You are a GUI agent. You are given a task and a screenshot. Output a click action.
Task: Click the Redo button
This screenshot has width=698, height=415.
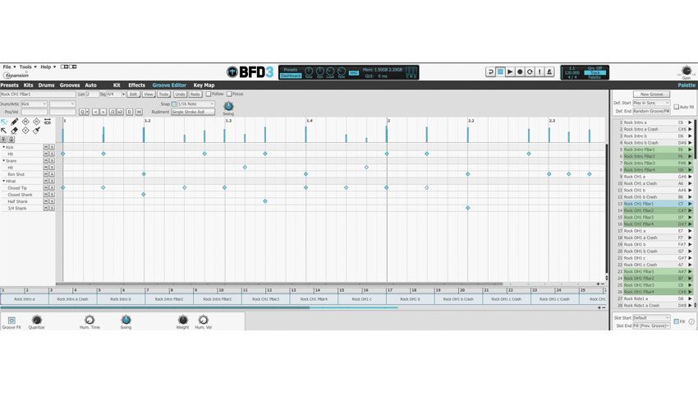[195, 95]
